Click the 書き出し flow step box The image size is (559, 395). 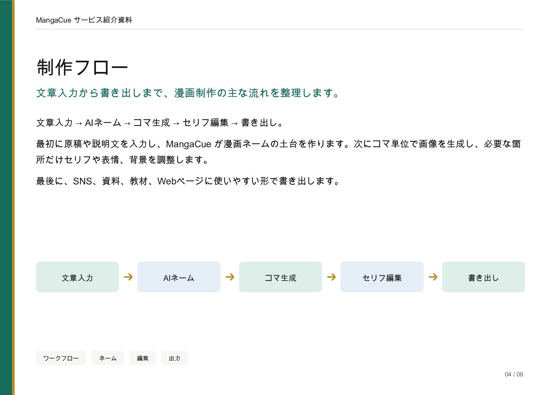(x=484, y=277)
